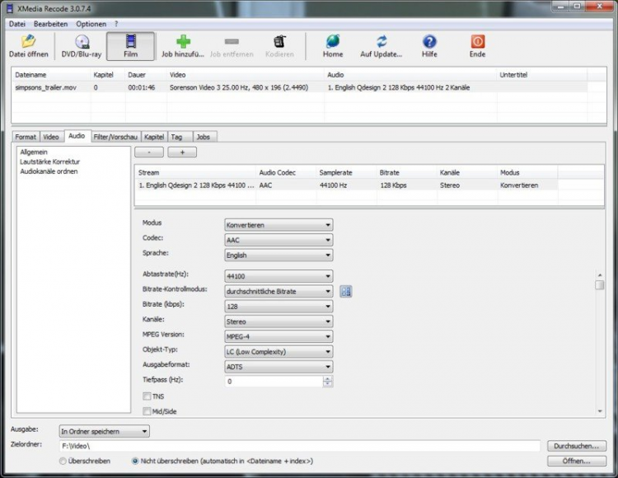Select the Überschreiben radio button

click(63, 462)
